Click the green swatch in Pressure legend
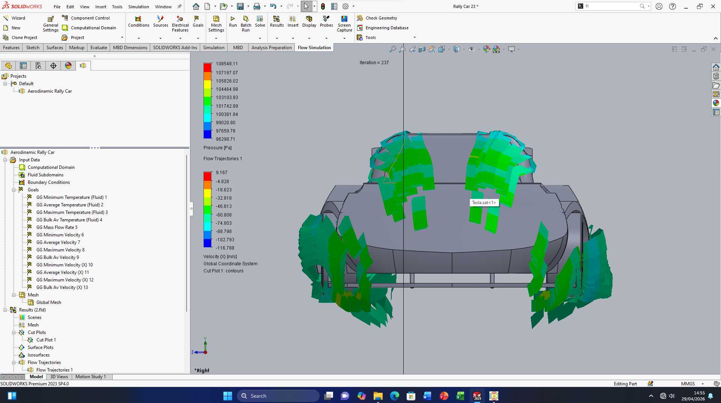The width and height of the screenshot is (721, 403). point(208,101)
